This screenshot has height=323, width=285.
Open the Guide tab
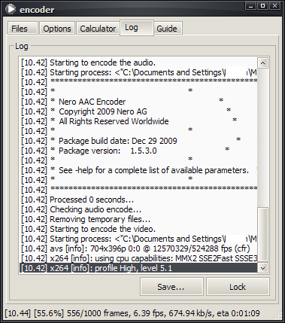click(x=168, y=28)
